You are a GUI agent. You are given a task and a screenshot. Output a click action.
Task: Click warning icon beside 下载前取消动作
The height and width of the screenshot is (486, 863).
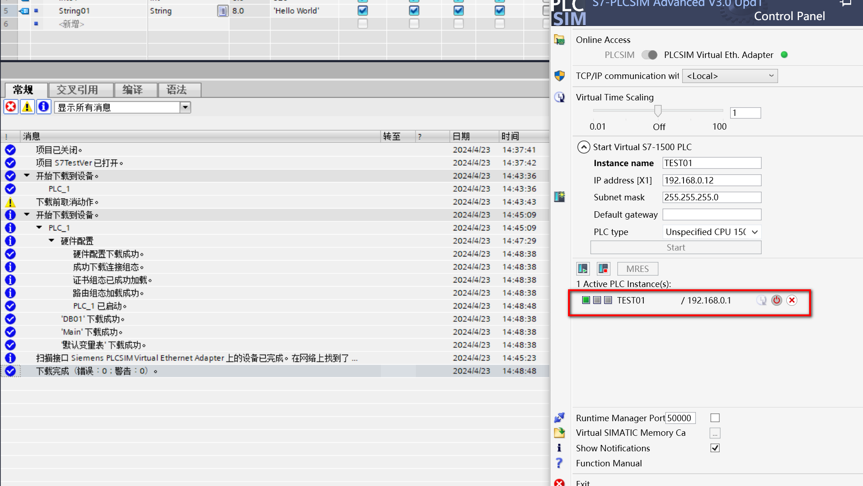pyautogui.click(x=11, y=202)
